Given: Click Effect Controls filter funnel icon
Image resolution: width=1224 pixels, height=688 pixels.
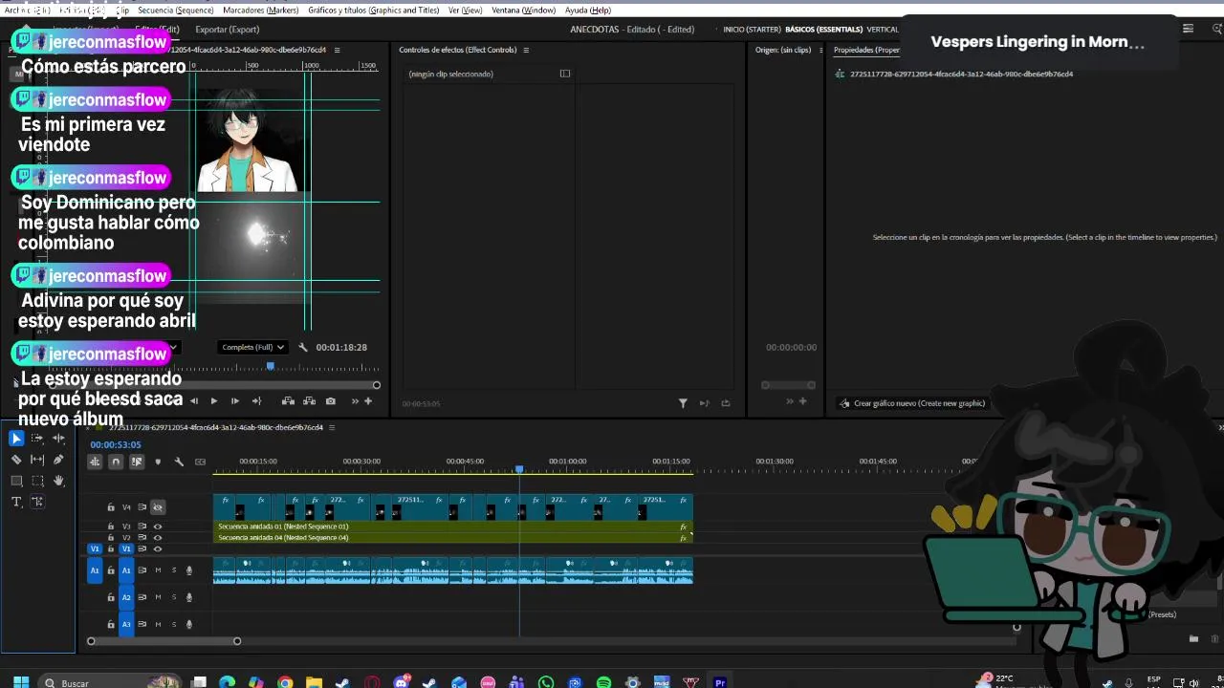Looking at the screenshot, I should pyautogui.click(x=683, y=403).
